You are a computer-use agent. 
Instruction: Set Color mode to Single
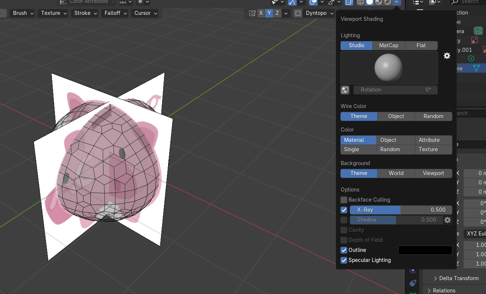pos(359,149)
